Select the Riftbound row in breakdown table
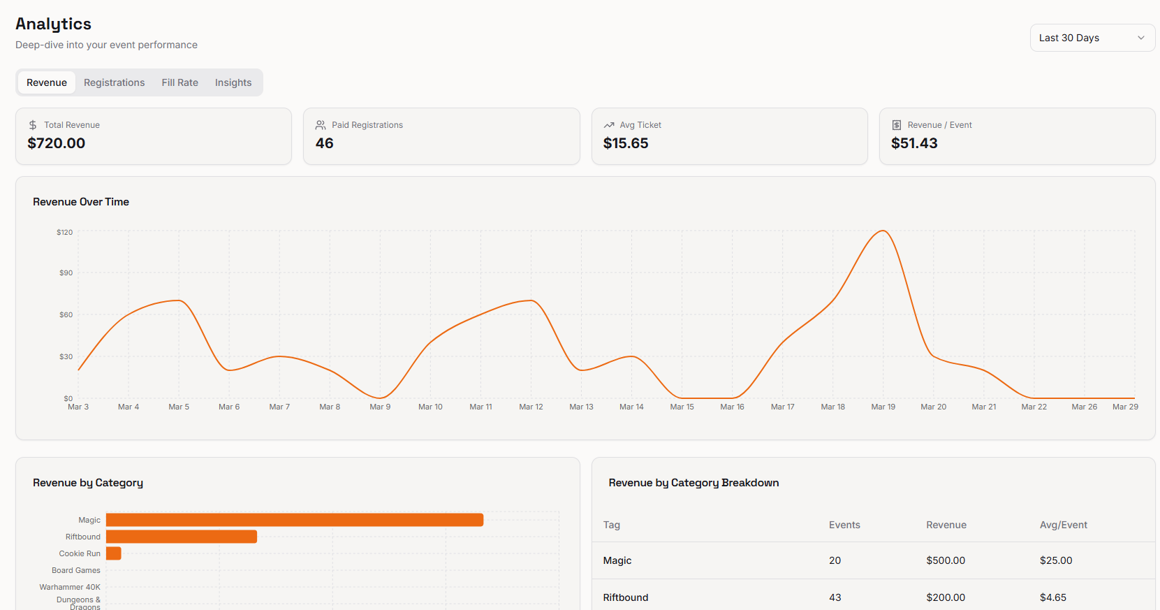Screen dimensions: 1160x610 873,597
